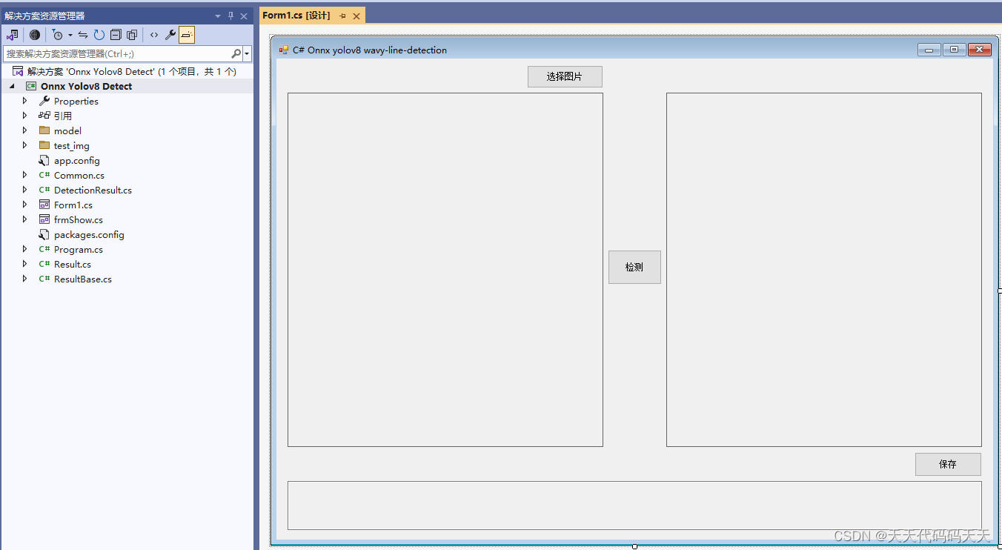Screen dimensions: 1002x550
Task: Click the pending changes filter clock icon
Action: click(x=56, y=34)
